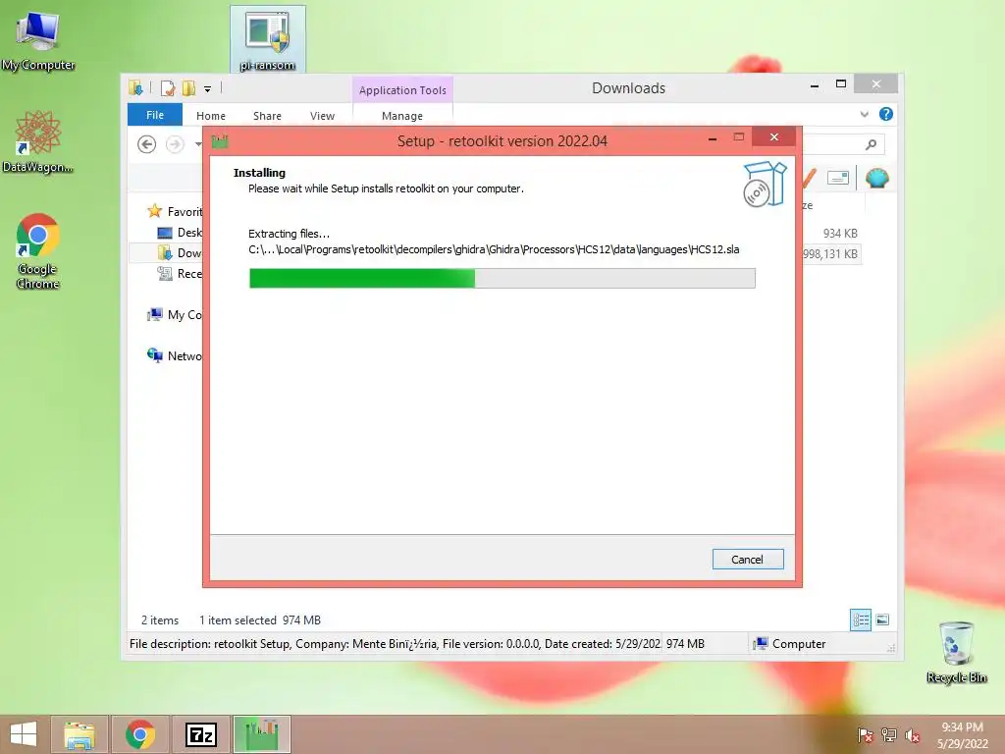Viewport: 1005px width, 754px height.
Task: Click the setup box disc image
Action: point(764,184)
